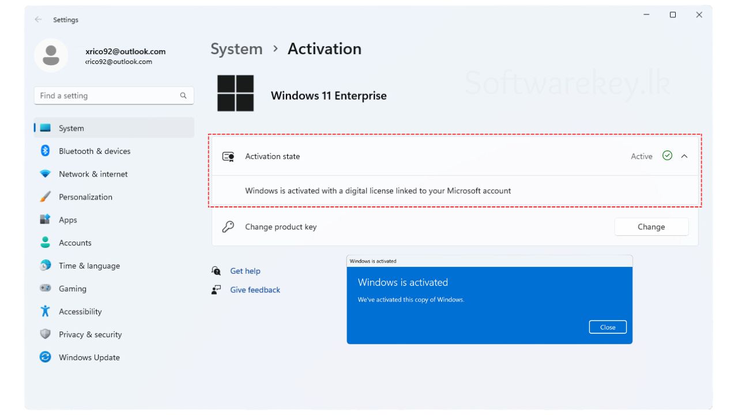Click the System breadcrumb in heading
The image size is (738, 415).
point(236,49)
